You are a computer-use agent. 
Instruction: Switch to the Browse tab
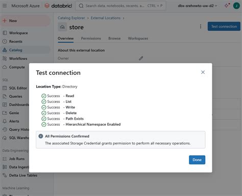coord(114,38)
